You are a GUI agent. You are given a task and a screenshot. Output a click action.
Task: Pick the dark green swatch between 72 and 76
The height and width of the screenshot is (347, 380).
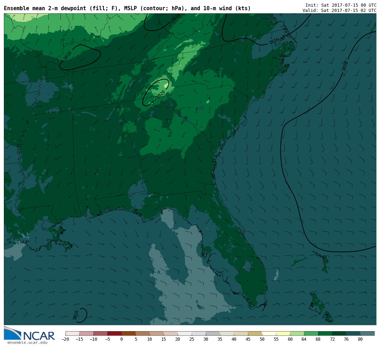point(339,333)
